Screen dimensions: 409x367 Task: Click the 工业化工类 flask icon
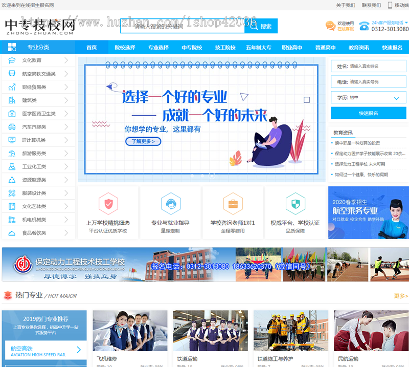pyautogui.click(x=12, y=167)
